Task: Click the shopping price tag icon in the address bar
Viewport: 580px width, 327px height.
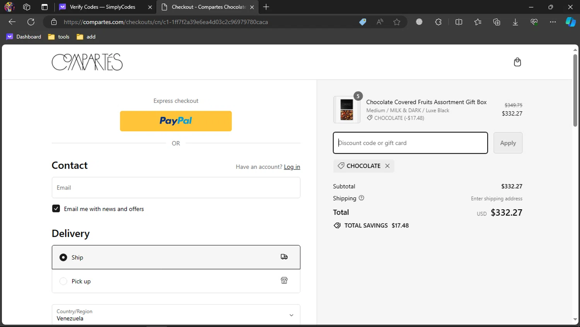Action: point(363,22)
